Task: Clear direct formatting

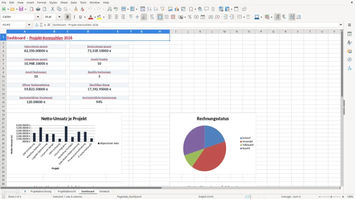Action: pyautogui.click(x=83, y=9)
